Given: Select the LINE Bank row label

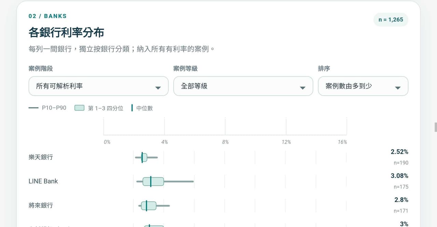Looking at the screenshot, I should click(43, 181).
